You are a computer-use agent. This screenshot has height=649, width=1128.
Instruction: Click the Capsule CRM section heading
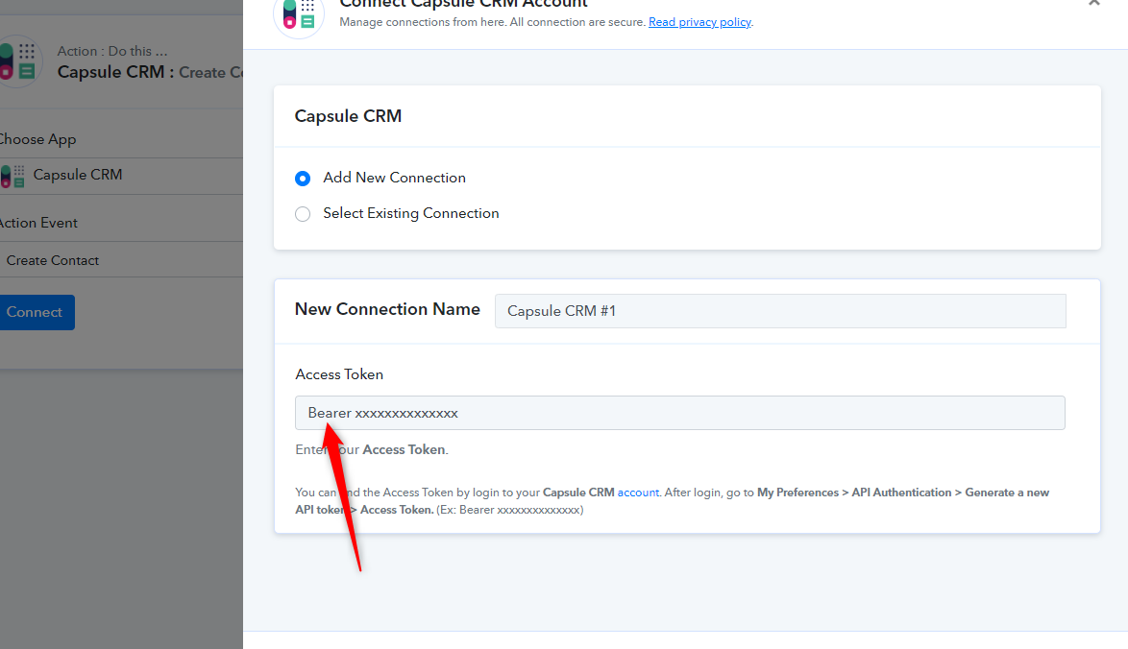pos(348,116)
